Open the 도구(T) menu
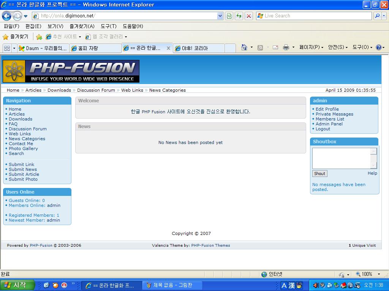Viewport: 389px width, 291px height. [108, 26]
